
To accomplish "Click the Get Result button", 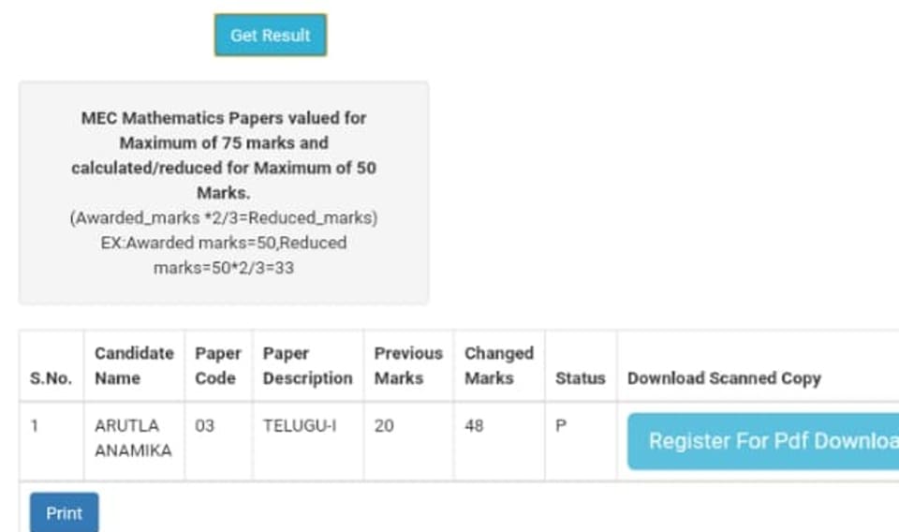I will pos(271,36).
